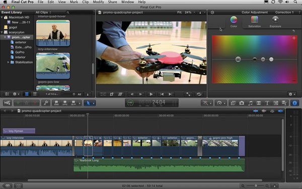
Task: Select the Distort tool in viewer
Action: pyautogui.click(x=120, y=94)
